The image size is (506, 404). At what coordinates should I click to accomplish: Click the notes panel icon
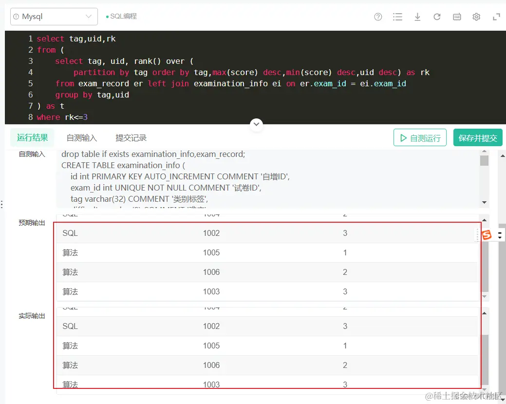[457, 17]
